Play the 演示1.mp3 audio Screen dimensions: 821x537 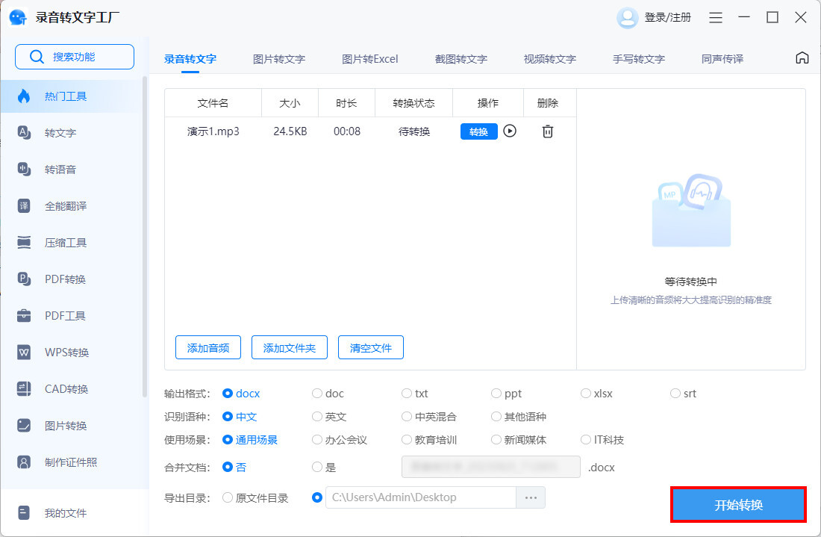pyautogui.click(x=510, y=131)
